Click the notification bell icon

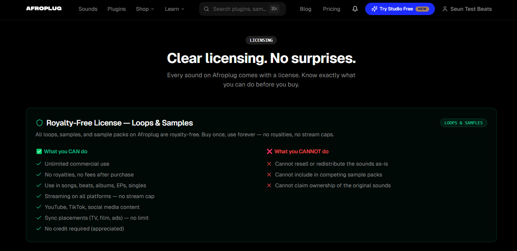pos(355,9)
